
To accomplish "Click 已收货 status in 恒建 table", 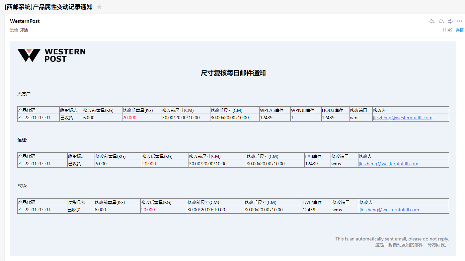I will point(74,164).
